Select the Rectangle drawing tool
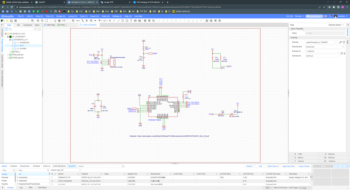This screenshot has height=190, width=350. [x=127, y=21]
